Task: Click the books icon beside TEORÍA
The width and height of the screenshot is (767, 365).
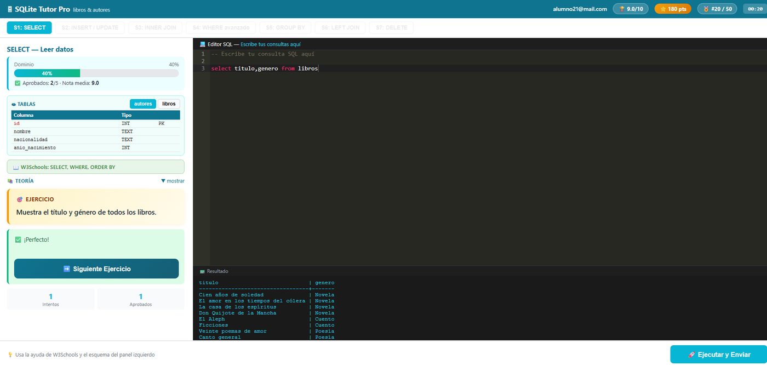Action: click(10, 181)
